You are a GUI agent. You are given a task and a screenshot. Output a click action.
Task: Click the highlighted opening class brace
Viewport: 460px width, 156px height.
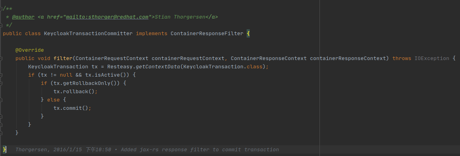[248, 33]
